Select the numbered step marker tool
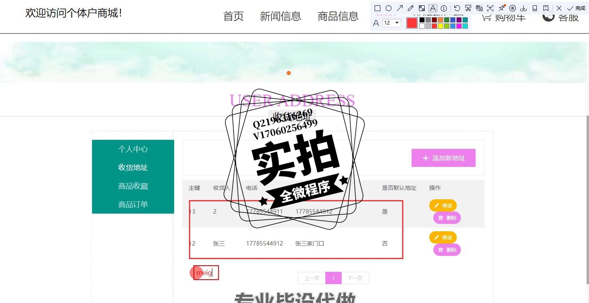589x303 pixels. (x=444, y=8)
